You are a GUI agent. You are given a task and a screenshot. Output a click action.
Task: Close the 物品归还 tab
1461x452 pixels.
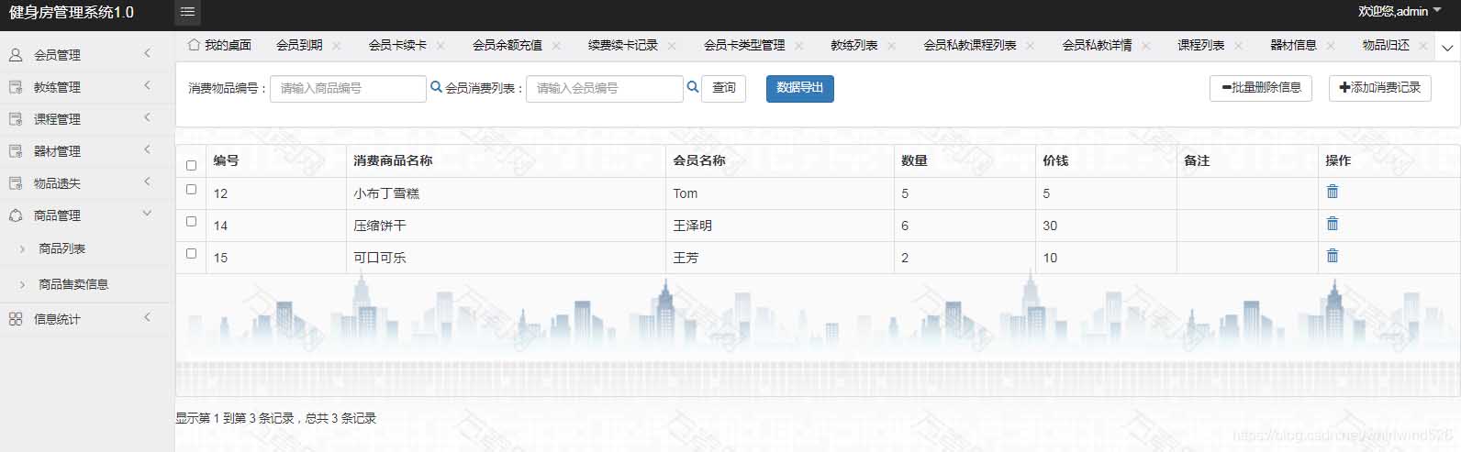coord(1423,45)
